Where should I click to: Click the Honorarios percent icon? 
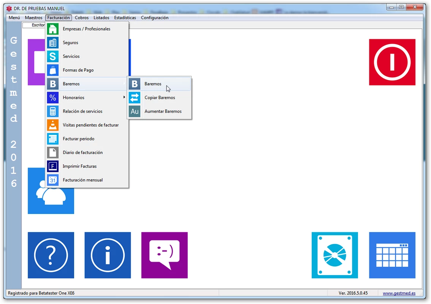(52, 98)
